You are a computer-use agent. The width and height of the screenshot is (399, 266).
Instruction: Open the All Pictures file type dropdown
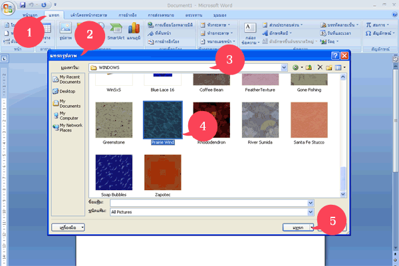pyautogui.click(x=311, y=211)
